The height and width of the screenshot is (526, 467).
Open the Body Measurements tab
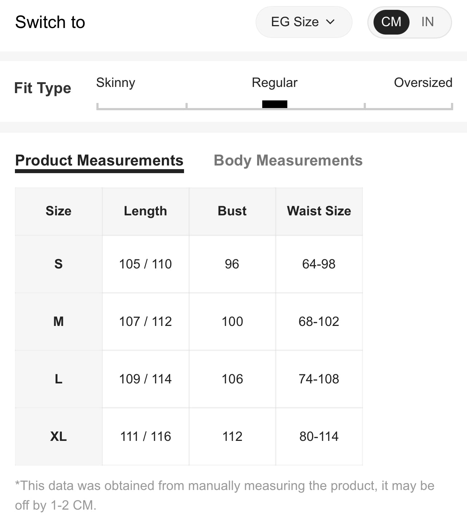click(288, 161)
